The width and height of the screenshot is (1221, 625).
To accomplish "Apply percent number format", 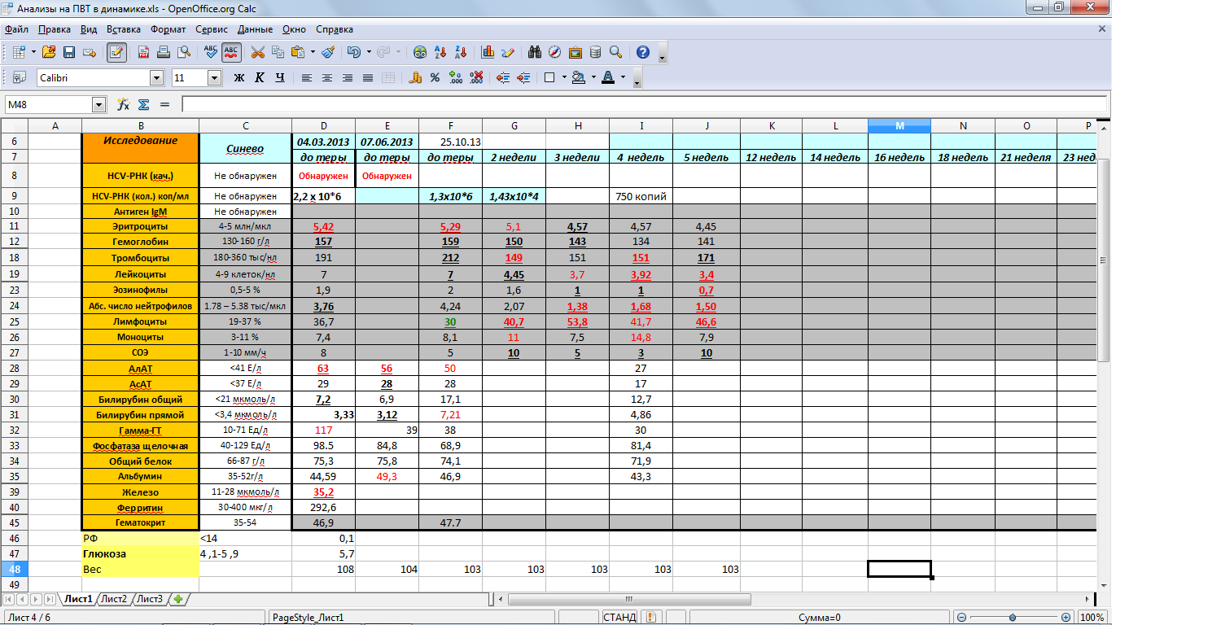I will (435, 77).
